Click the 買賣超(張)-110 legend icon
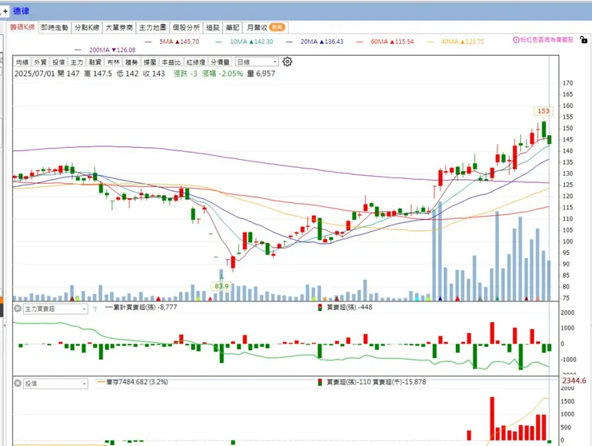Screen dimensions: 592x446 pos(320,382)
